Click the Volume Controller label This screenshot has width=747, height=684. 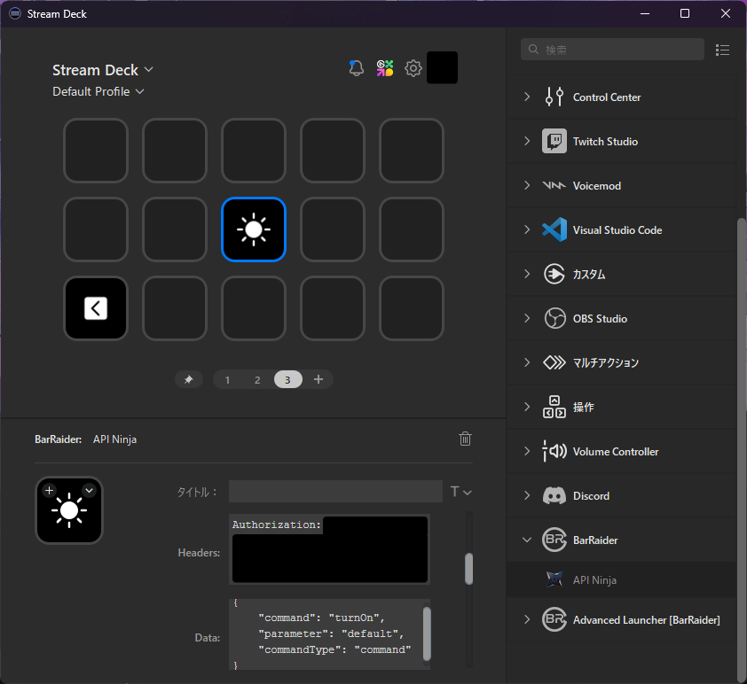pyautogui.click(x=616, y=451)
